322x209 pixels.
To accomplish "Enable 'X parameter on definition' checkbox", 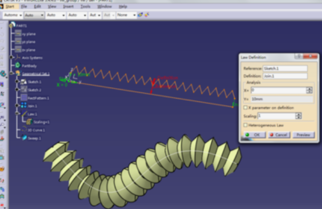I will 245,108.
